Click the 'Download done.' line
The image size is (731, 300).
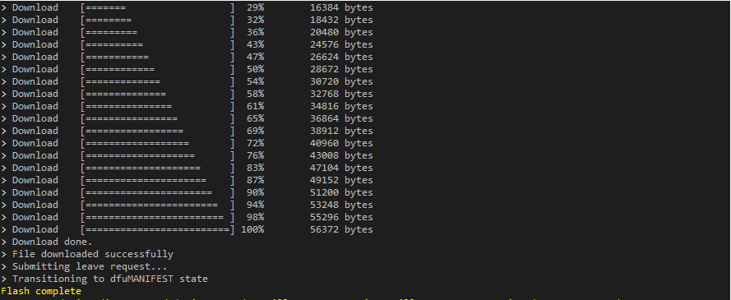pyautogui.click(x=47, y=242)
